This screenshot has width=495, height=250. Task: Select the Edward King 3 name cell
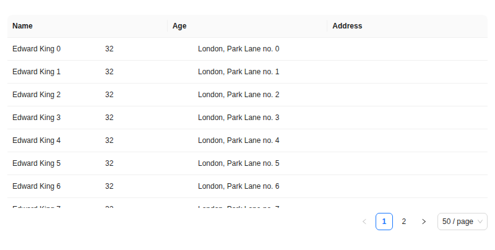click(37, 118)
